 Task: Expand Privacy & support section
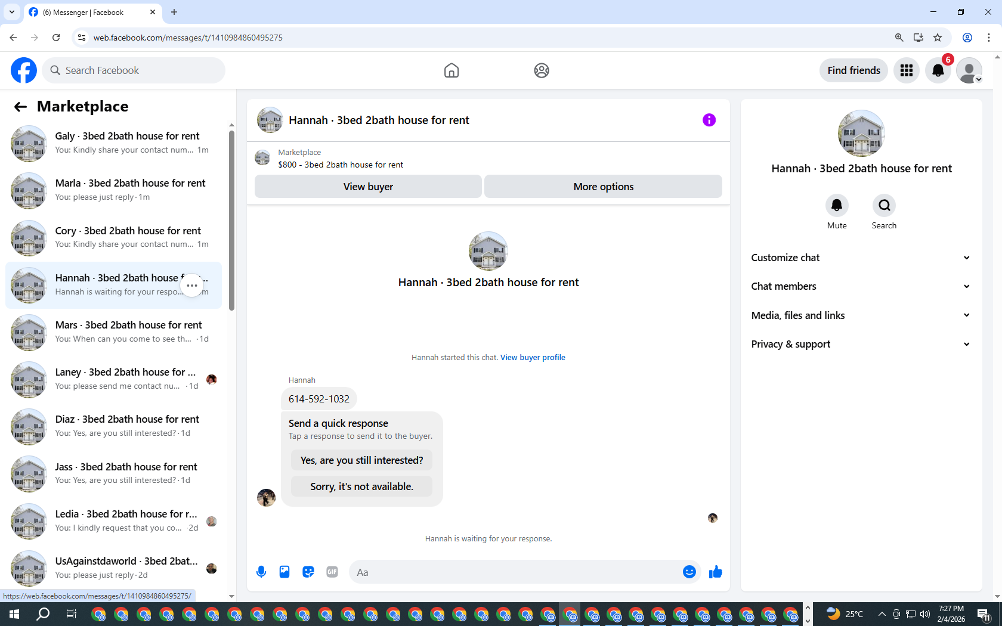tap(861, 344)
